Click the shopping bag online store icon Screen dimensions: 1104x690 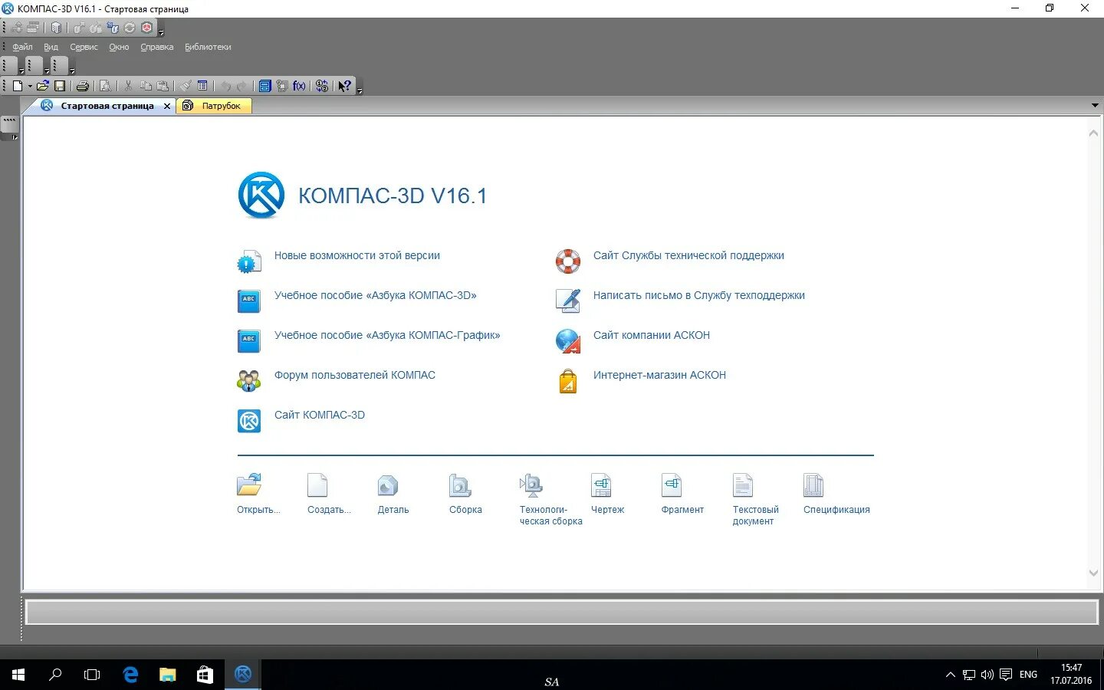pos(568,381)
